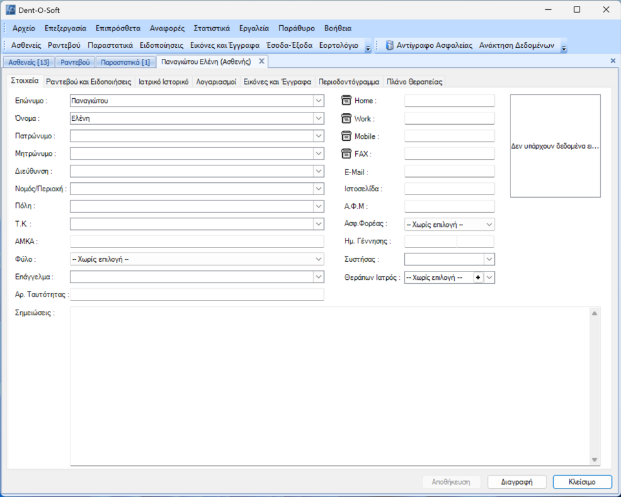Switch to the Ιατρικό Ιστορικό tab
Image resolution: width=621 pixels, height=497 pixels.
point(164,82)
